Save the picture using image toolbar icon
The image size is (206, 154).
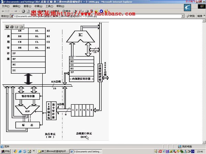(7, 26)
